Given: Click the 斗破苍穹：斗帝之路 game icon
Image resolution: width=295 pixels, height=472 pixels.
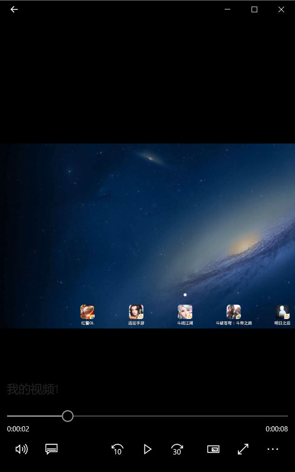Looking at the screenshot, I should click(x=234, y=312).
